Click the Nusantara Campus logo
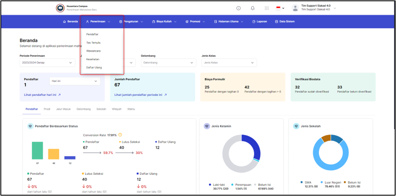 click(x=60, y=8)
